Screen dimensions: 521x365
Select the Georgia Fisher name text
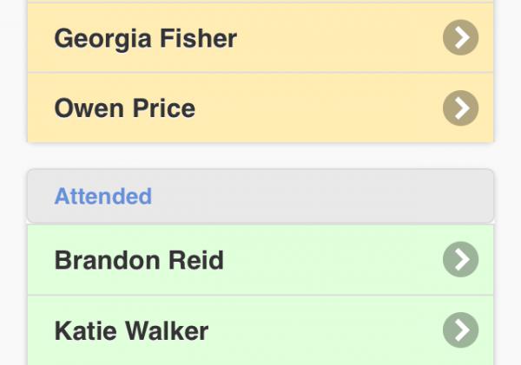click(146, 39)
